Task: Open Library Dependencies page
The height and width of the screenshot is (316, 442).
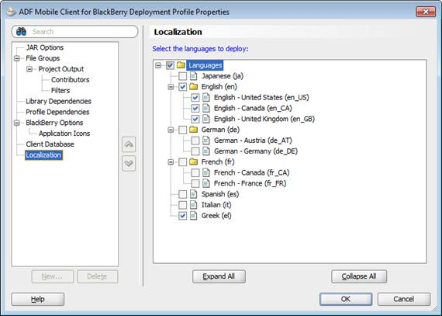Action: (59, 101)
